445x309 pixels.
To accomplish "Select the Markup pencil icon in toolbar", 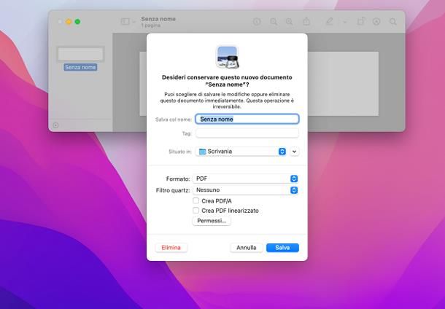I will (329, 22).
